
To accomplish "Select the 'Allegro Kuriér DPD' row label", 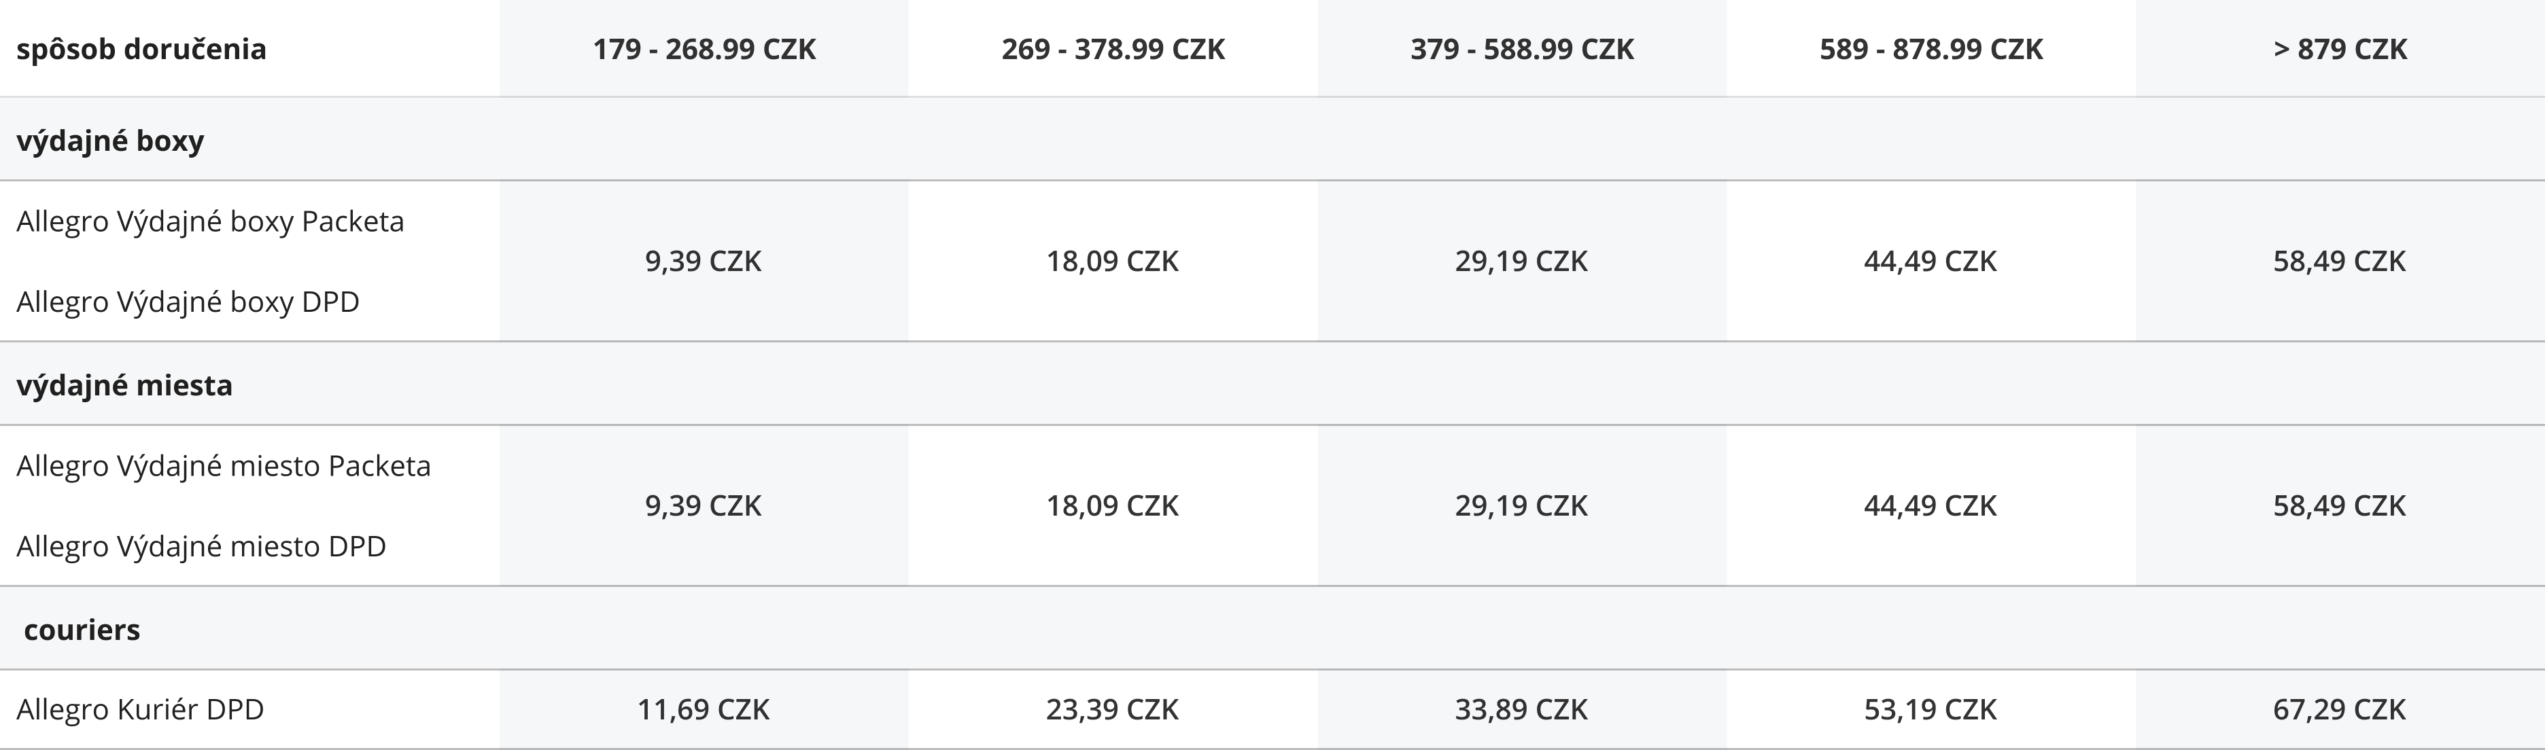I will pyautogui.click(x=140, y=709).
